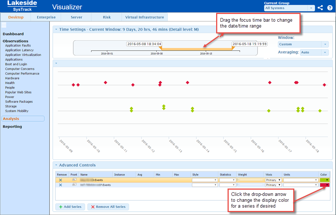
Task: Open green color swatch for first series
Action: [325, 180]
